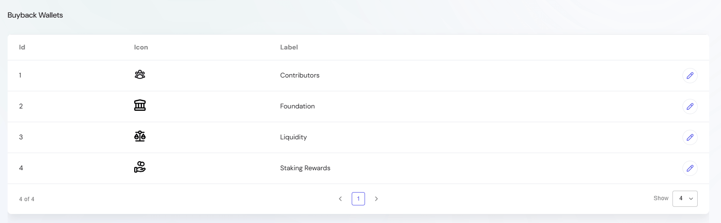
Task: Go to the previous page arrow
Action: pyautogui.click(x=340, y=199)
